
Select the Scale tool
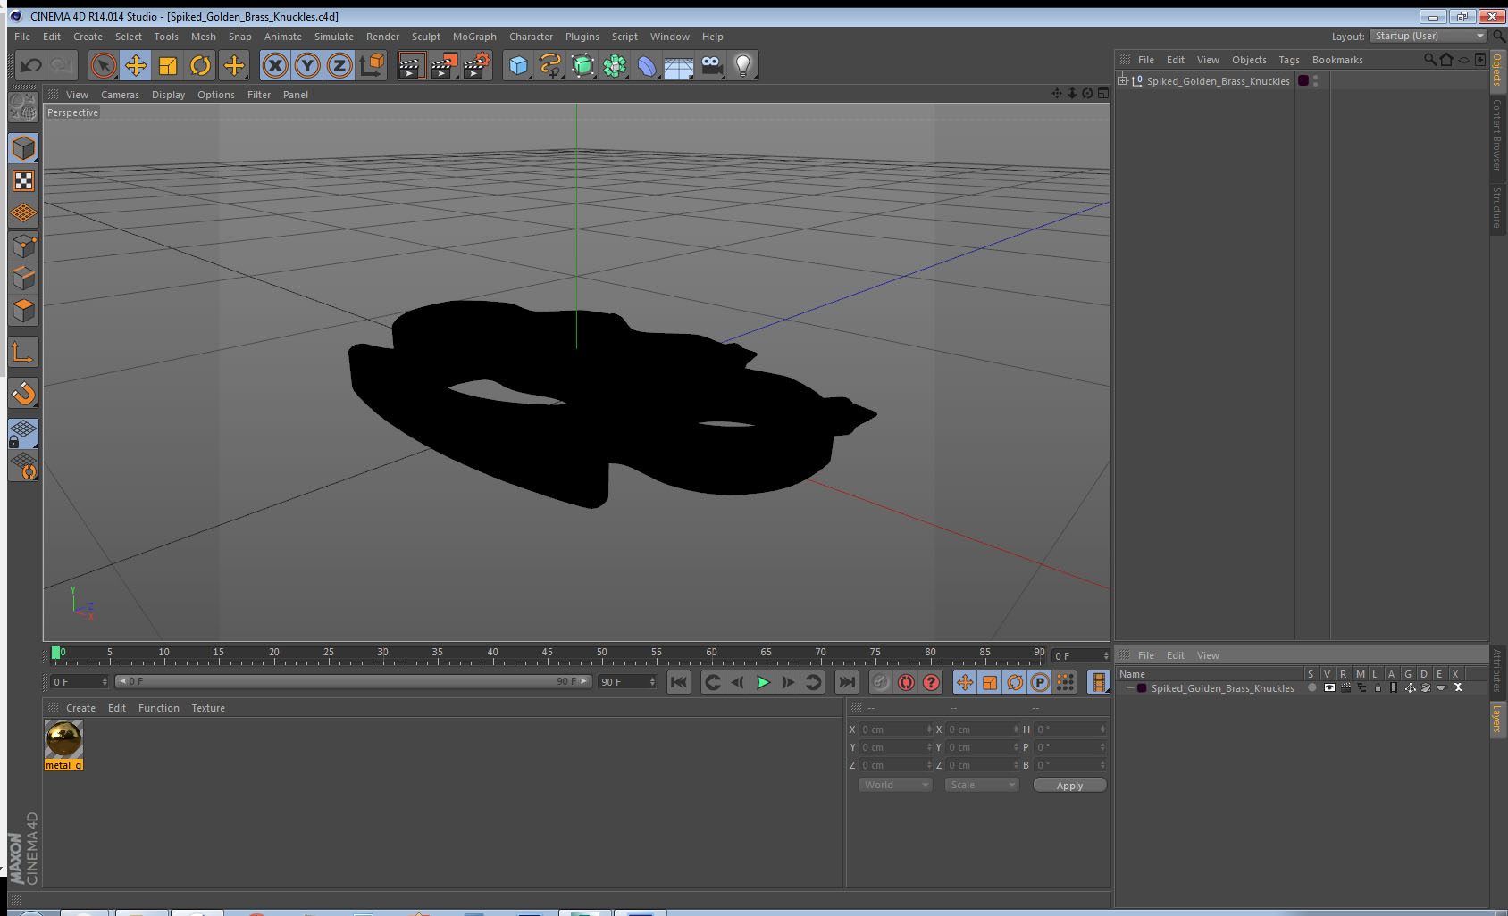(168, 65)
